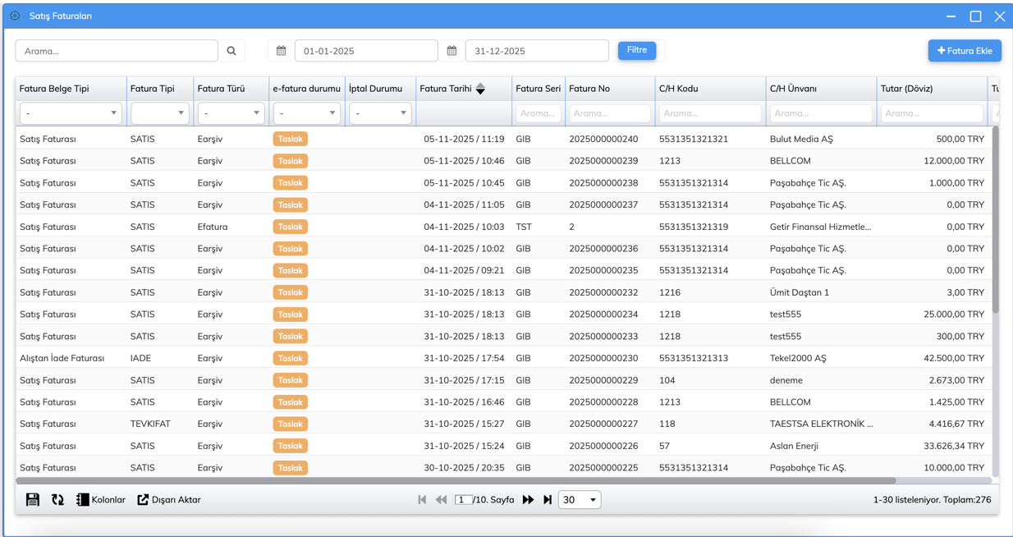Open the page size dropdown showing 30
This screenshot has height=537, width=1013.
click(580, 499)
